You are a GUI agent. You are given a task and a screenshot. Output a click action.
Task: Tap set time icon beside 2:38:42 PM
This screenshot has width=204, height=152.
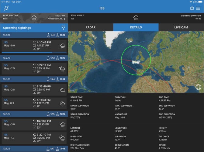34,90
